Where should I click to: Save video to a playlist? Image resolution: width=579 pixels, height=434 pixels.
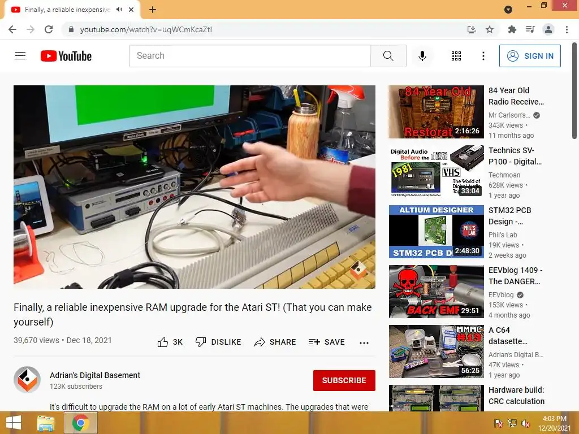point(326,342)
